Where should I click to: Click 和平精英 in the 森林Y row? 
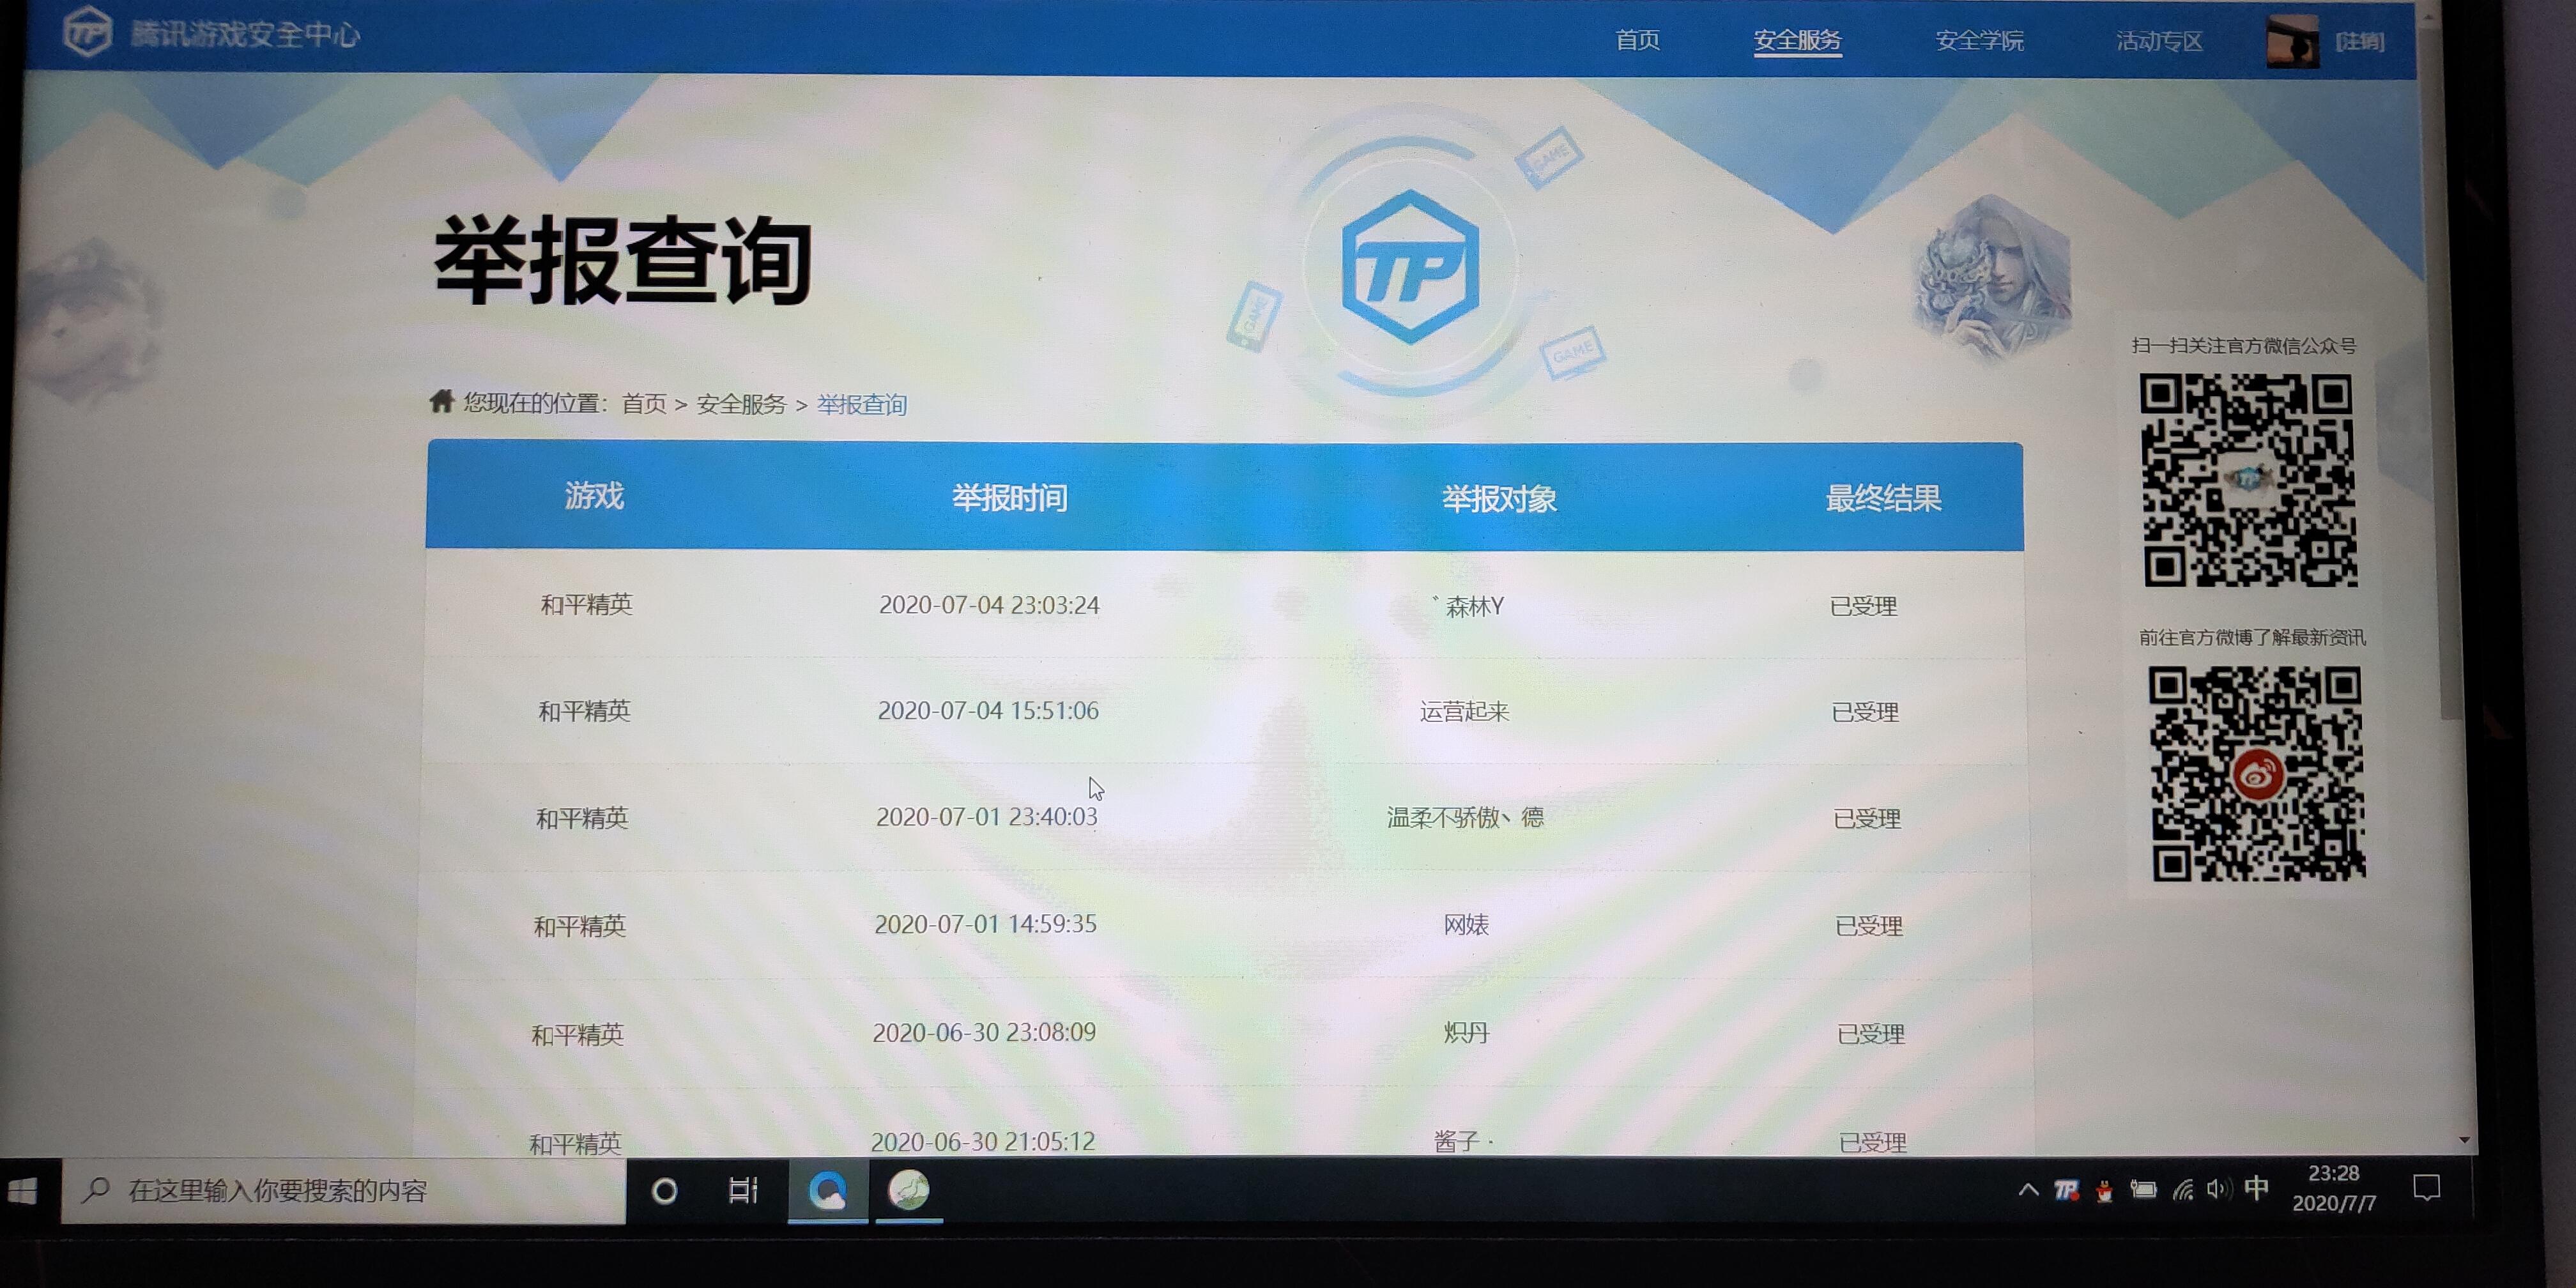point(586,604)
